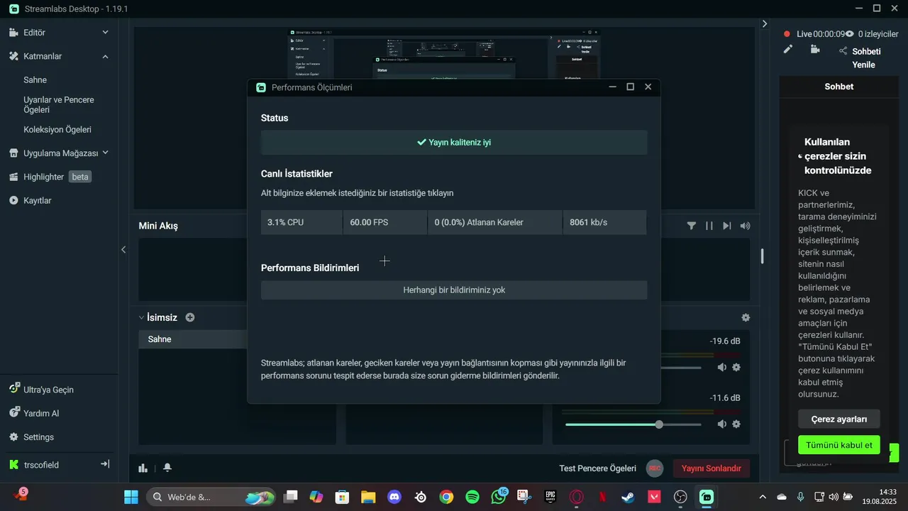Maximize the Performans Ölçümleri window

click(630, 87)
